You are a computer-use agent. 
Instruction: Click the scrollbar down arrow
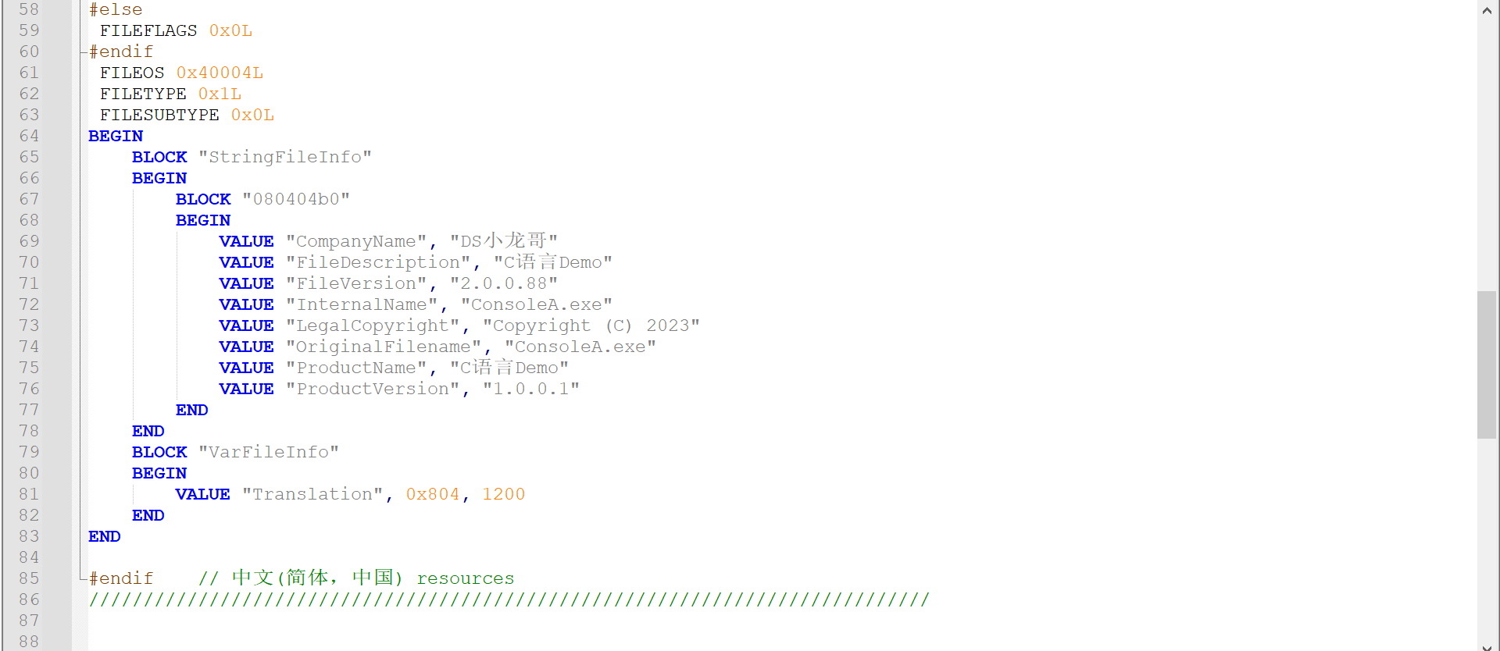pos(1487,646)
